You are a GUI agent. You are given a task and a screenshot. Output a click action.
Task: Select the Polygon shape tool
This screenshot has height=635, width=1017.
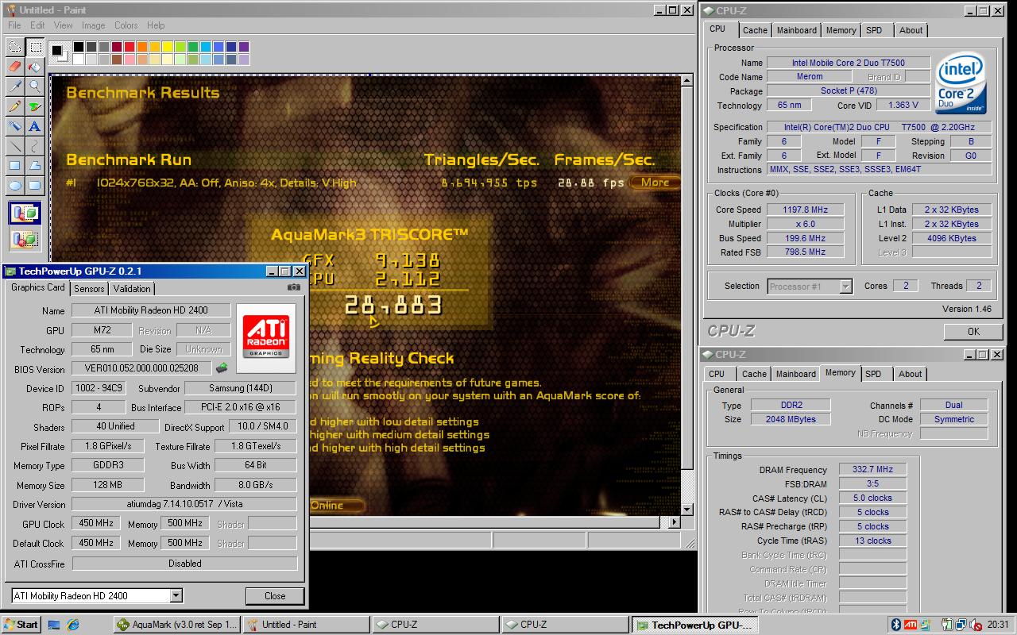coord(35,165)
